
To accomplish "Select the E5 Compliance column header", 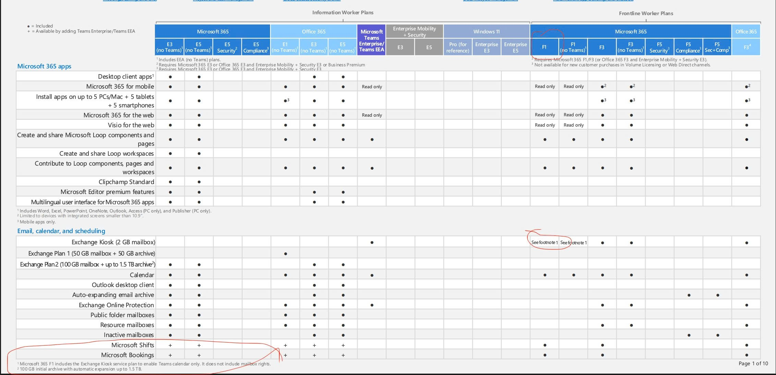I will [256, 47].
